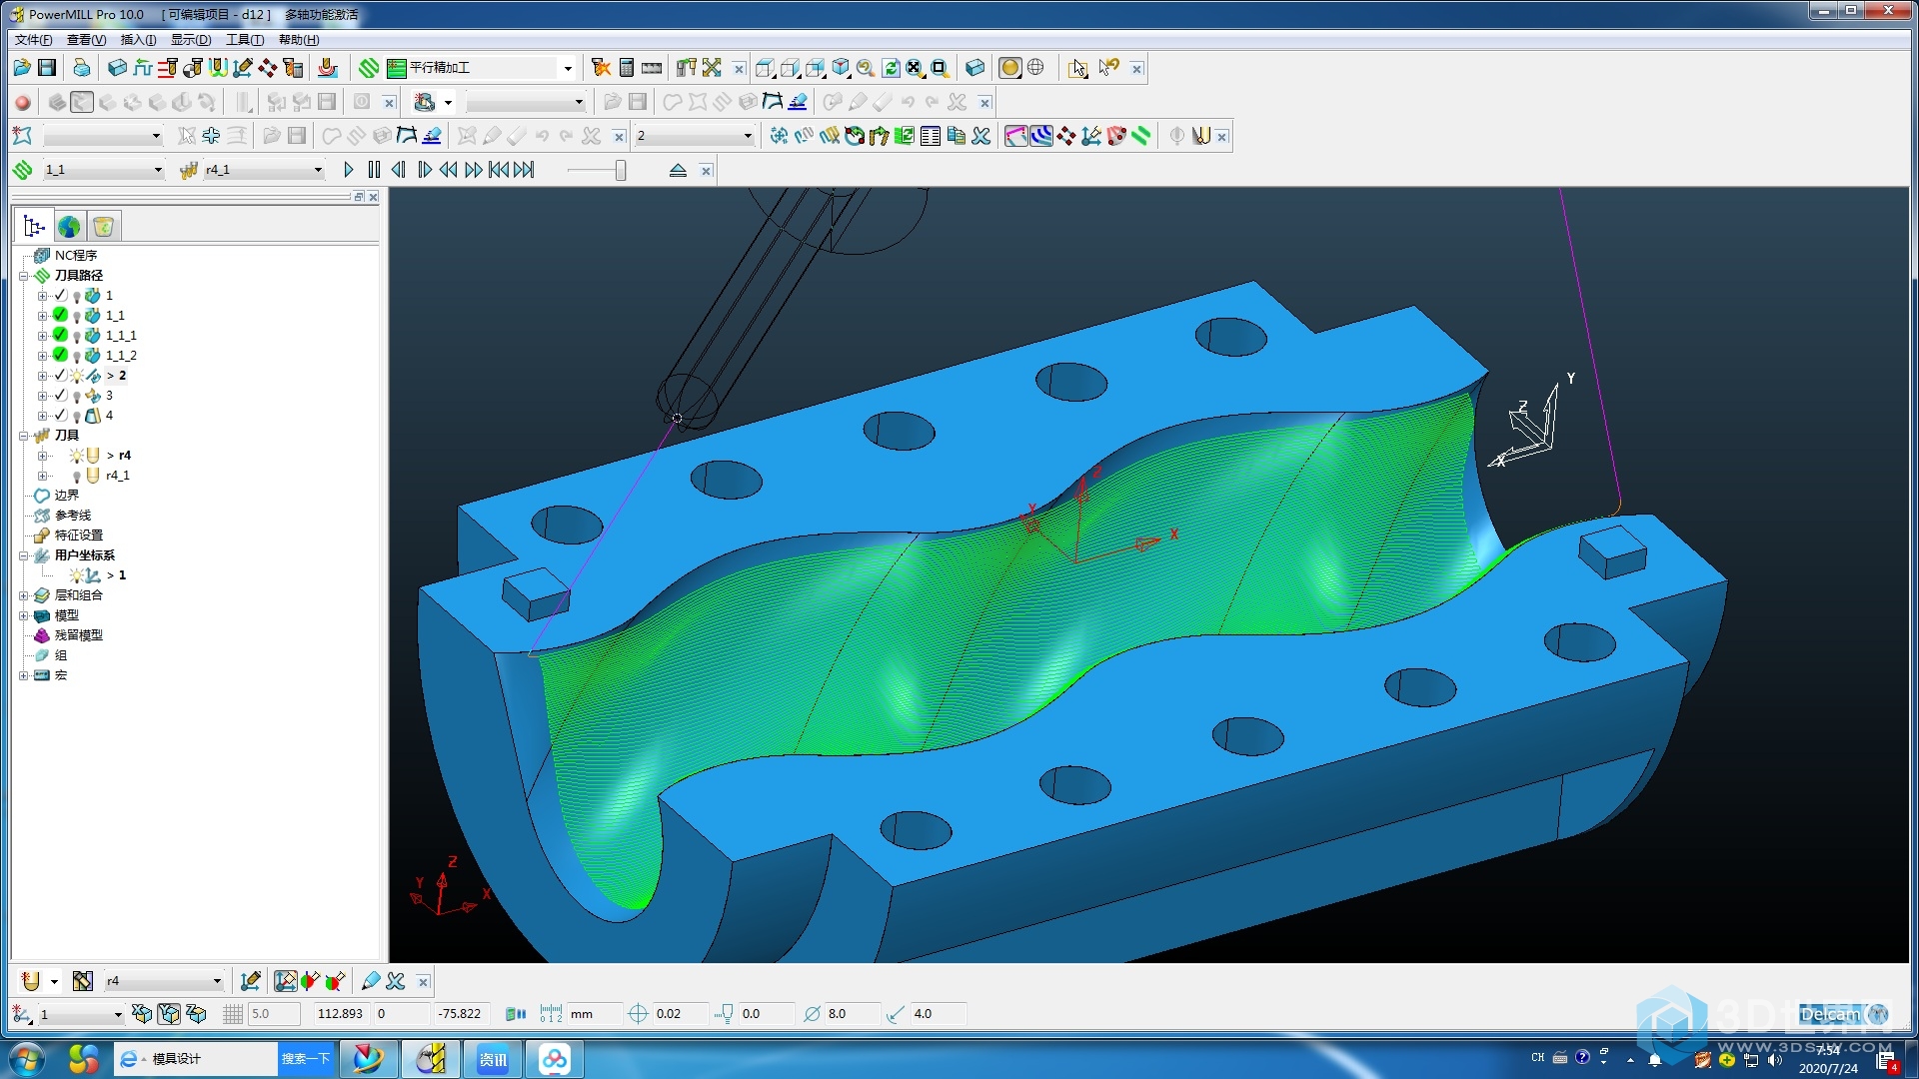The width and height of the screenshot is (1919, 1079).
Task: Expand the 宏 tree node
Action: (23, 675)
